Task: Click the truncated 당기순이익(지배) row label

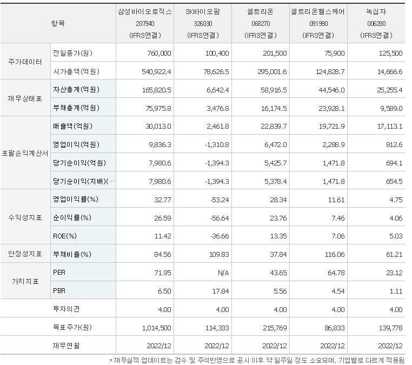Action: tap(84, 181)
